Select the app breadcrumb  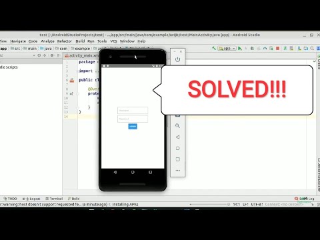(3, 49)
